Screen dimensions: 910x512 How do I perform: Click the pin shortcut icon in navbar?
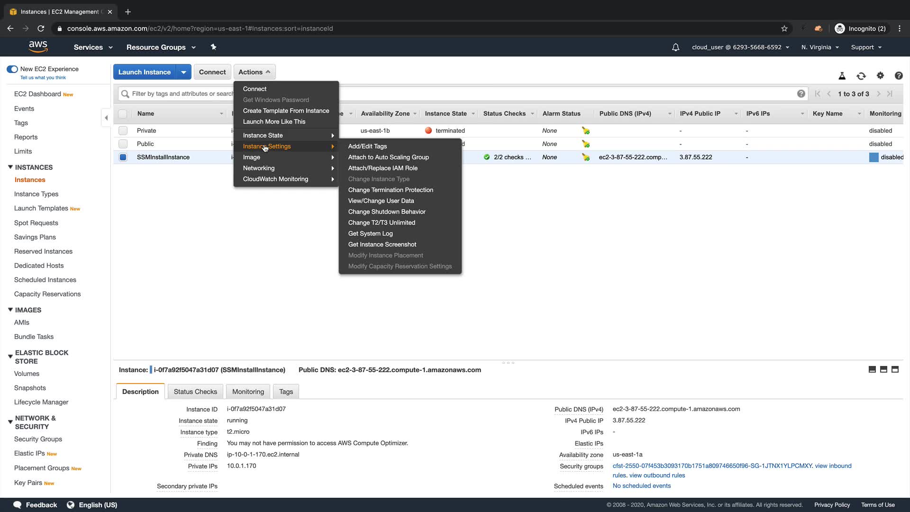213,47
